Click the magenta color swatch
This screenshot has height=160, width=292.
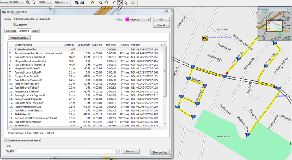click(127, 19)
